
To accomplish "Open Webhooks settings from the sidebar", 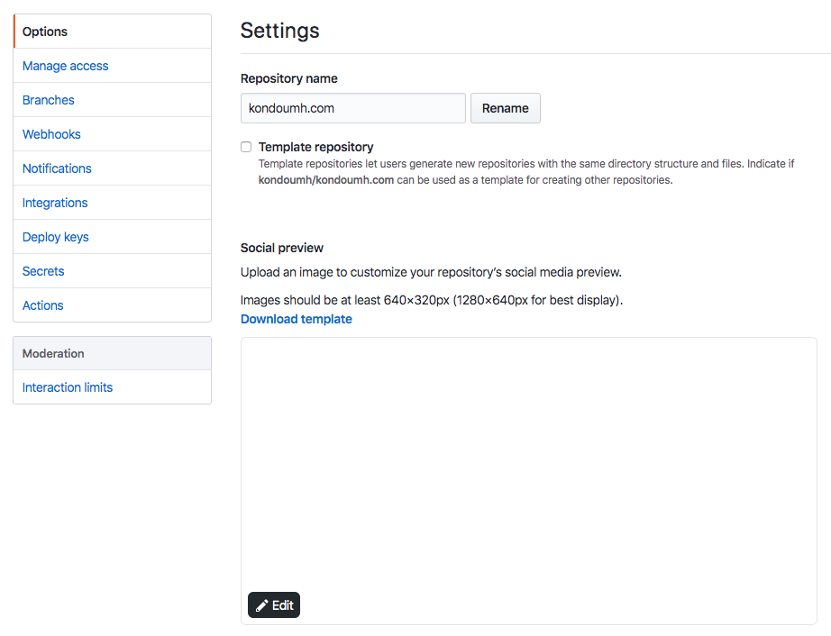I will click(x=50, y=133).
